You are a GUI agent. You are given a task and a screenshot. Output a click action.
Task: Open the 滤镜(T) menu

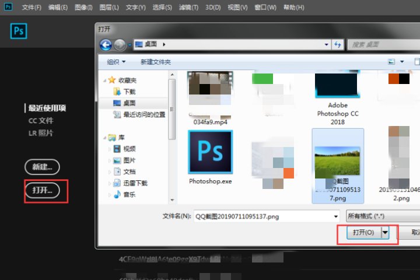[x=188, y=8]
